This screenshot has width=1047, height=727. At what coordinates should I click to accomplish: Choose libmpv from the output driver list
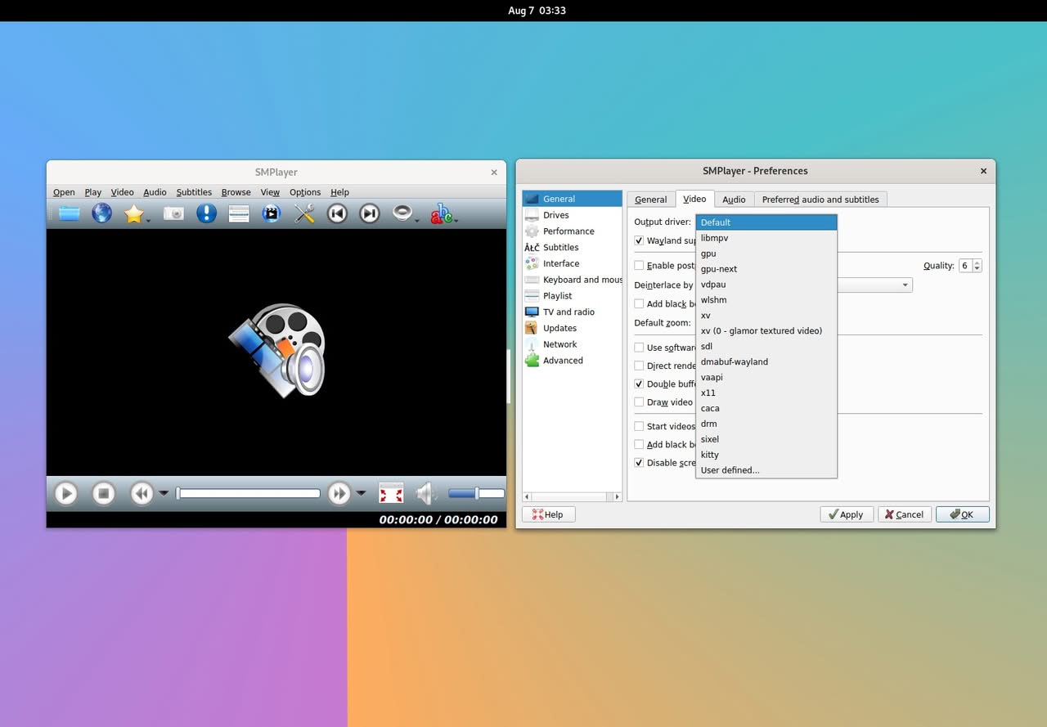pos(766,238)
